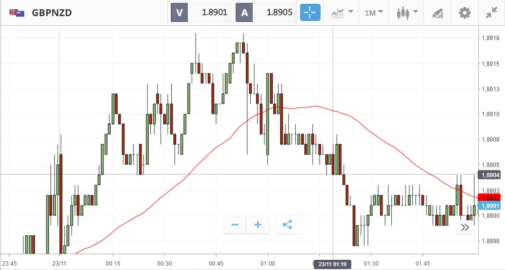Click the red 1,8902 moving average price label

pos(489,198)
